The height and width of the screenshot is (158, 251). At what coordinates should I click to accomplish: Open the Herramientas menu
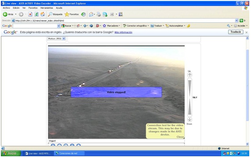47,8
